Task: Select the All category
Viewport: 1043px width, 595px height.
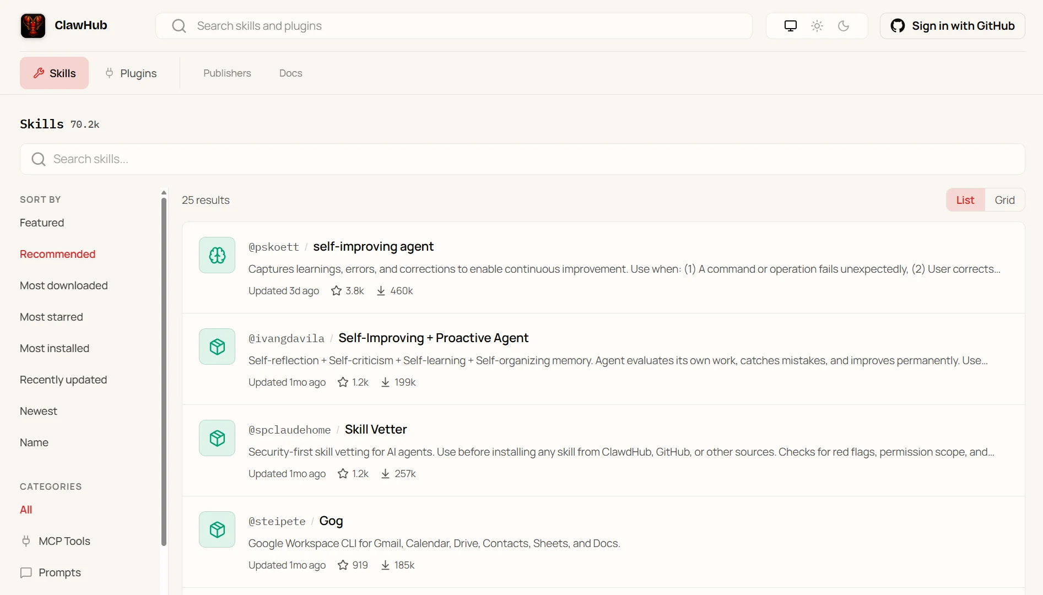Action: tap(26, 510)
